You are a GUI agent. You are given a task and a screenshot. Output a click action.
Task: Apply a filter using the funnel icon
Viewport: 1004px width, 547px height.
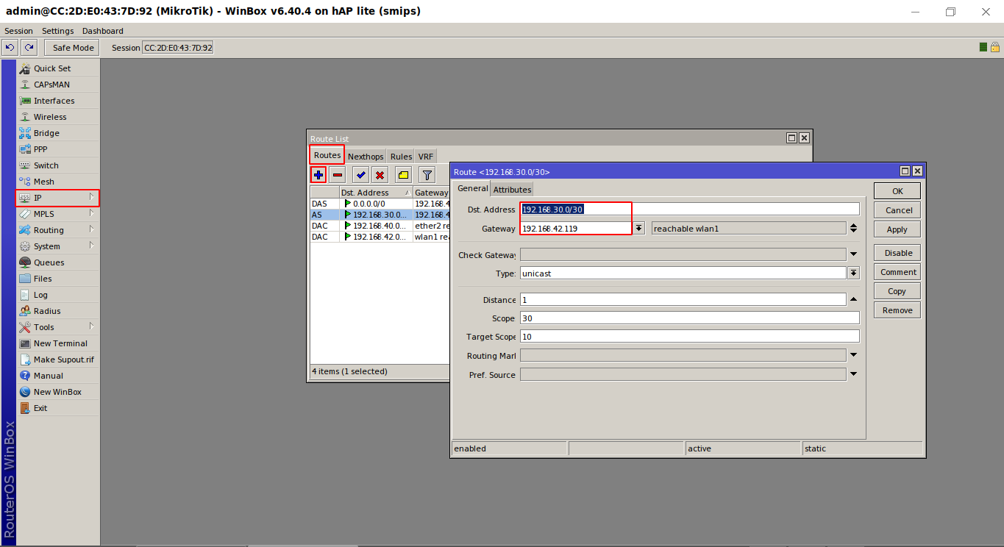pos(426,174)
